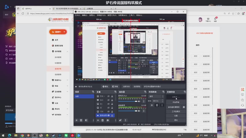Image resolution: width=246 pixels, height=138 pixels.
Task: Open virtual camera settings gear icon
Action: [184, 107]
